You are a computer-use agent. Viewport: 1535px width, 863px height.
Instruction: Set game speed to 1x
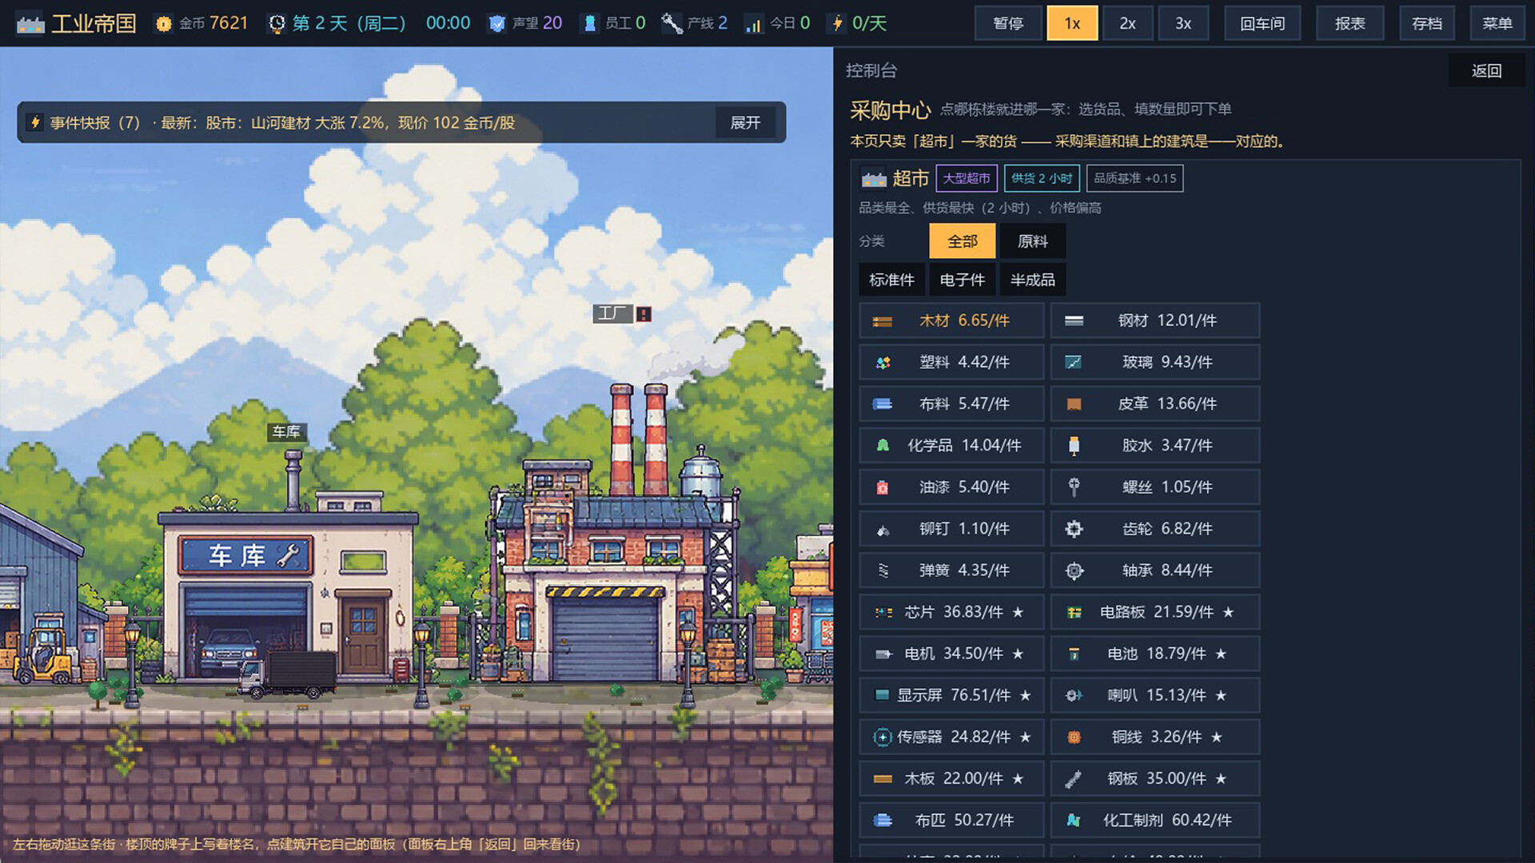pyautogui.click(x=1072, y=23)
